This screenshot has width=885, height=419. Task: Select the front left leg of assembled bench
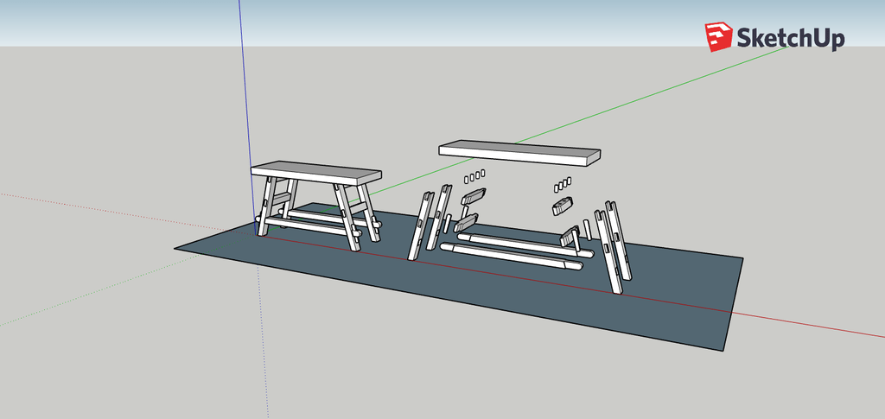[266, 206]
